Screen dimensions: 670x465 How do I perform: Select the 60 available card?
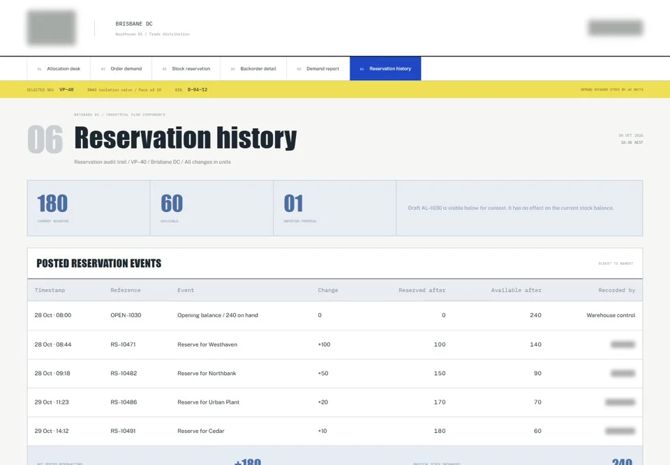211,208
